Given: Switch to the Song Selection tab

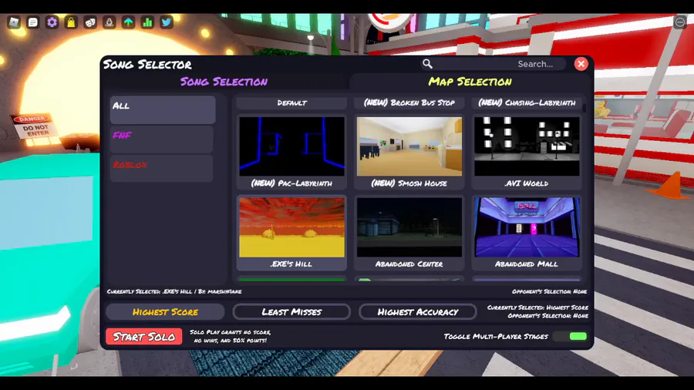Looking at the screenshot, I should point(224,82).
